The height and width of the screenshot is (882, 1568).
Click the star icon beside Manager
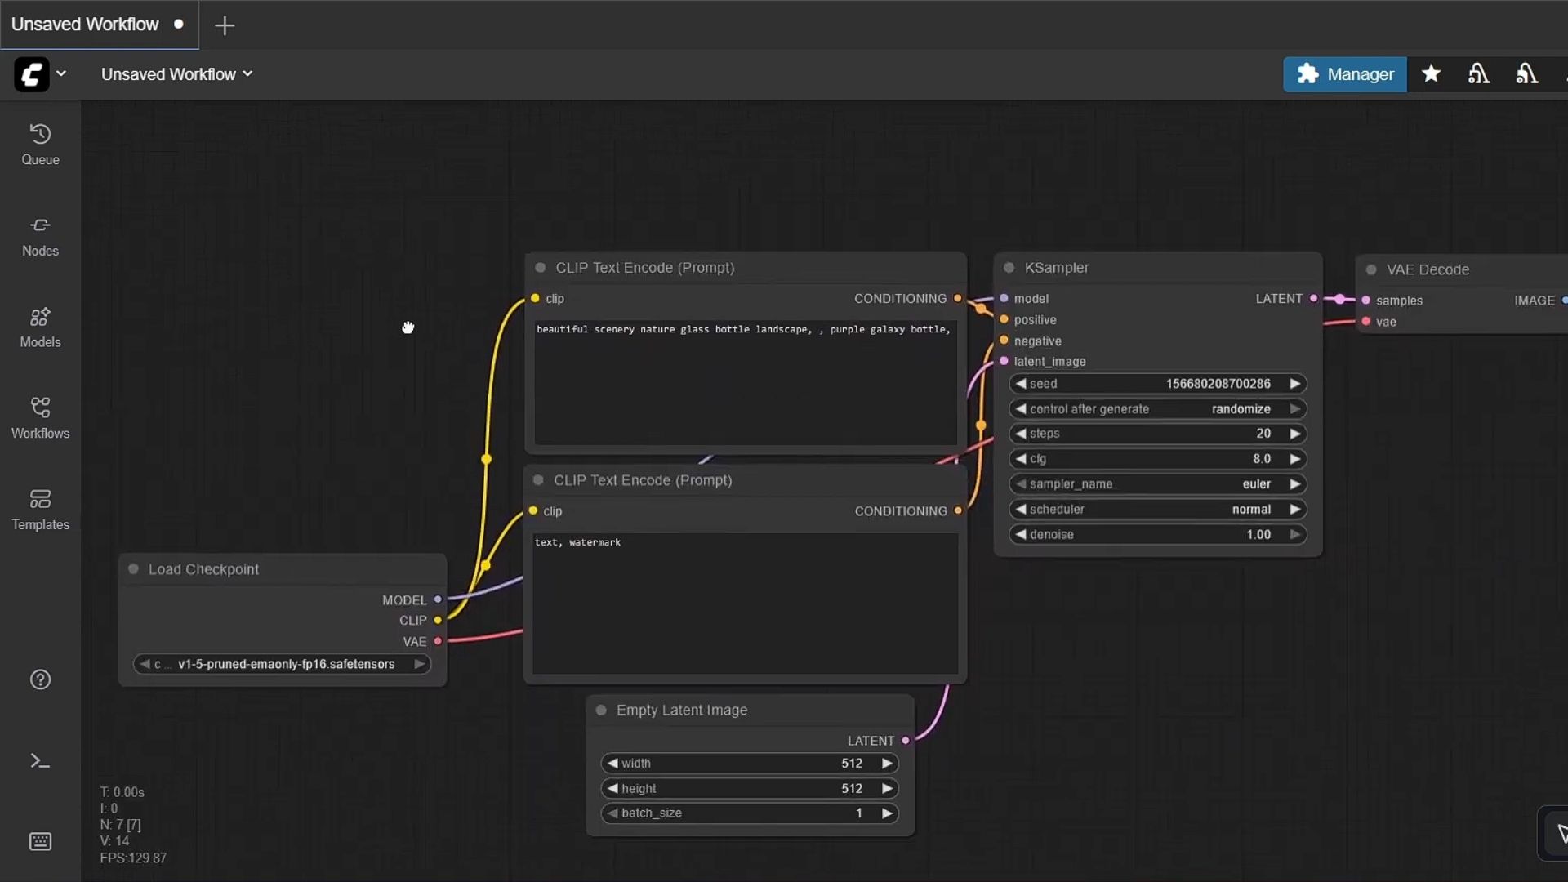[x=1431, y=74]
